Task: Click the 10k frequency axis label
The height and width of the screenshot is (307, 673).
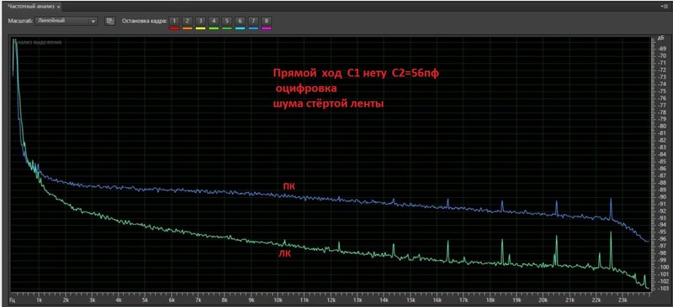Action: pyautogui.click(x=278, y=301)
